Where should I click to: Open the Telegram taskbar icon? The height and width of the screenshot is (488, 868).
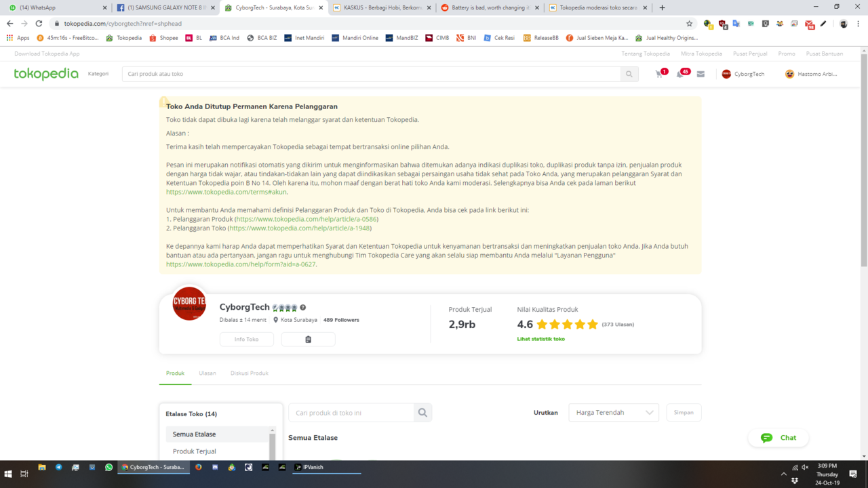pos(58,467)
